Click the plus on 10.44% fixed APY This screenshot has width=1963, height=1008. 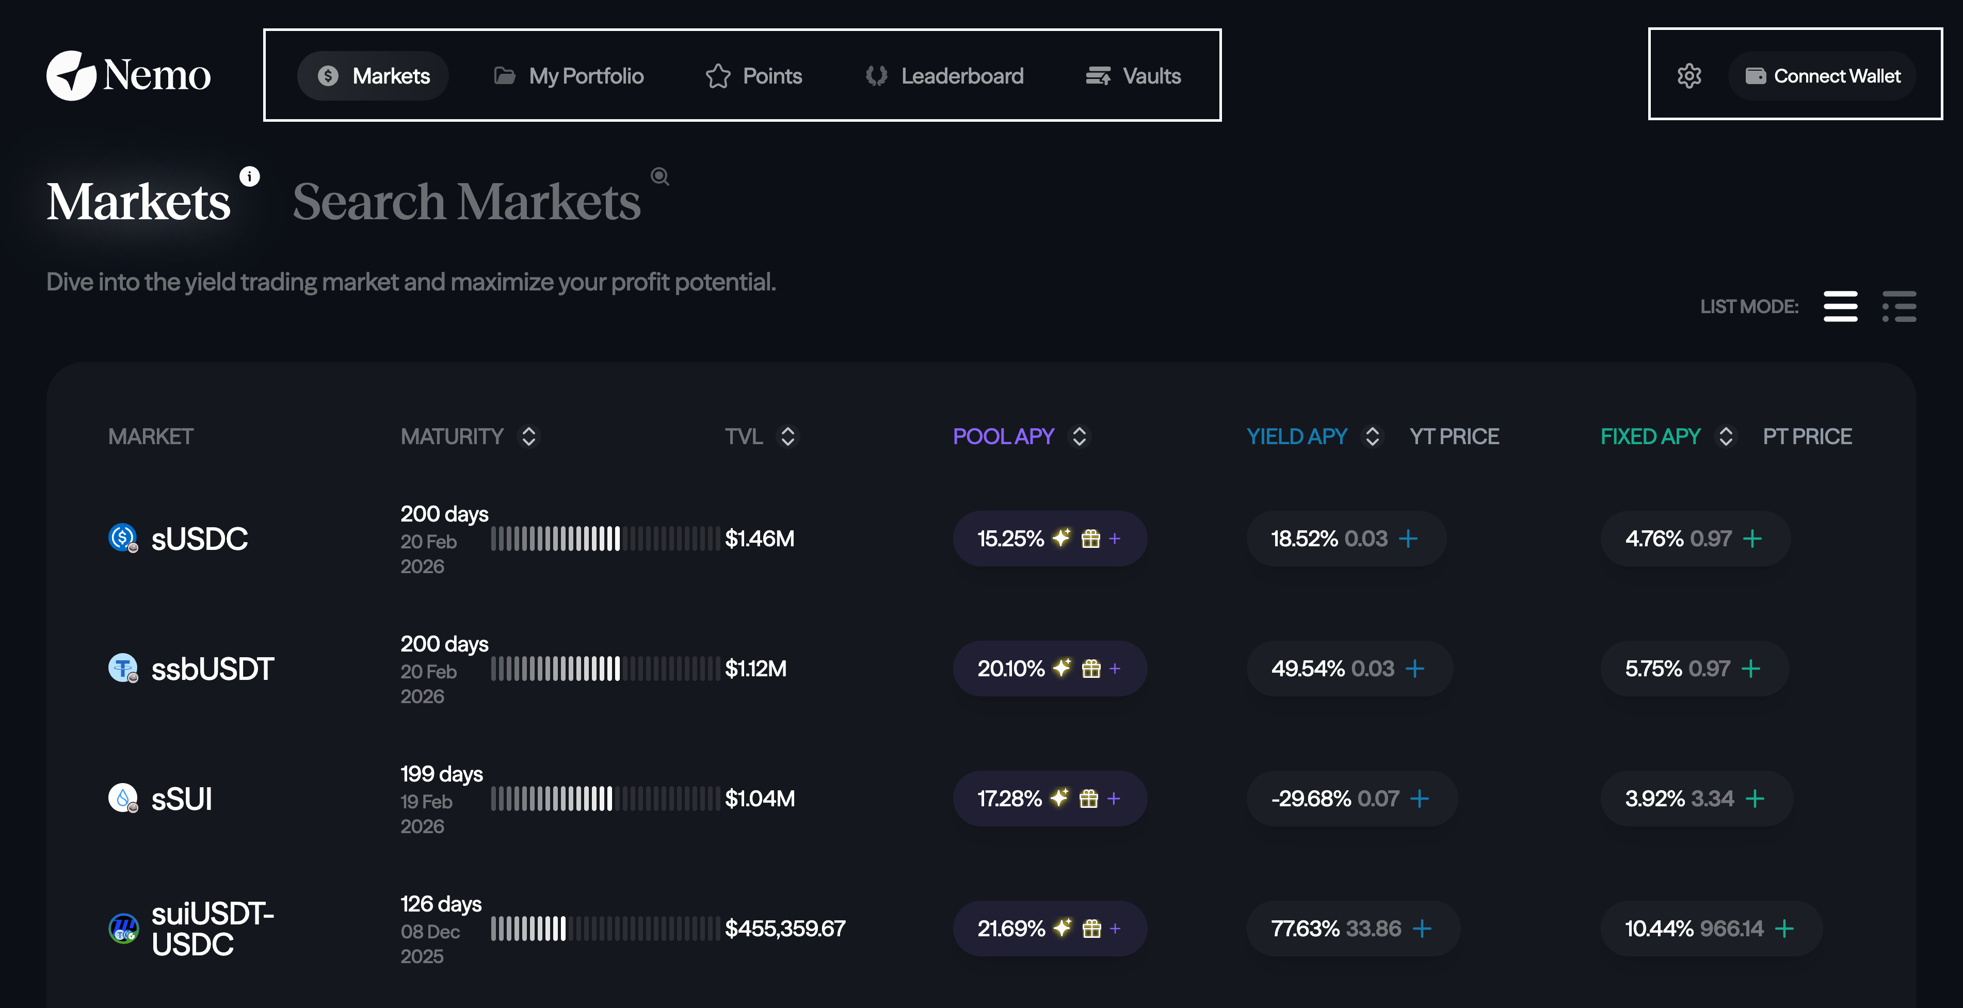pyautogui.click(x=1784, y=929)
